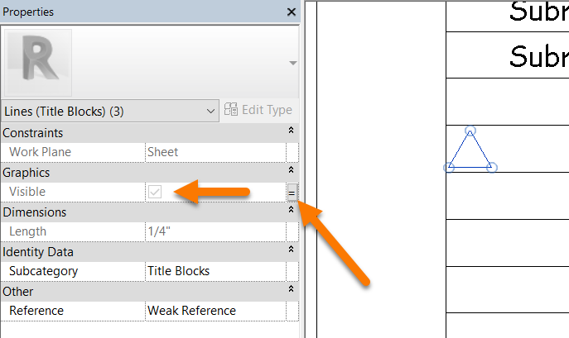Collapse the Identity Data section
The width and height of the screenshot is (569, 338).
point(291,251)
